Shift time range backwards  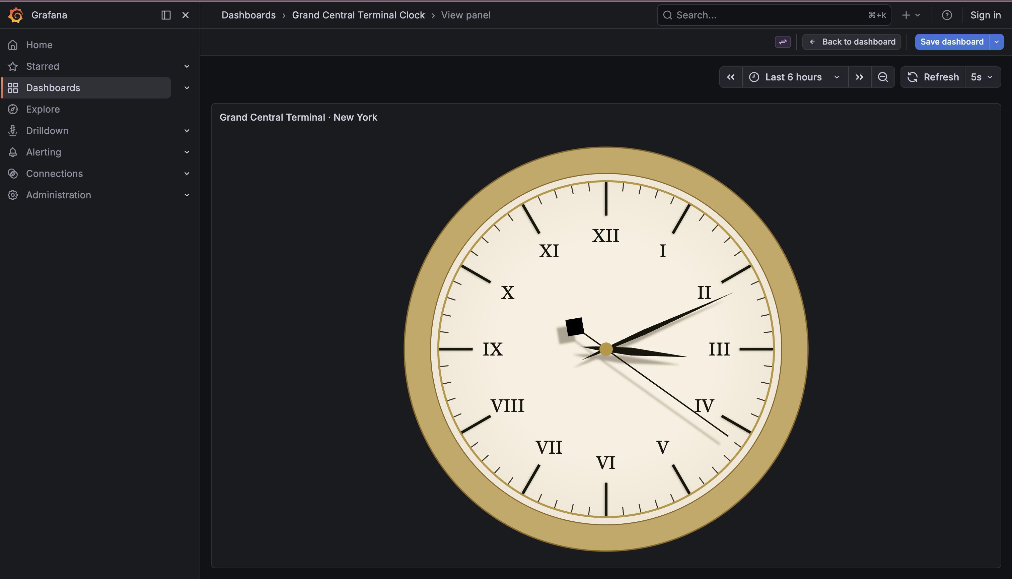731,77
